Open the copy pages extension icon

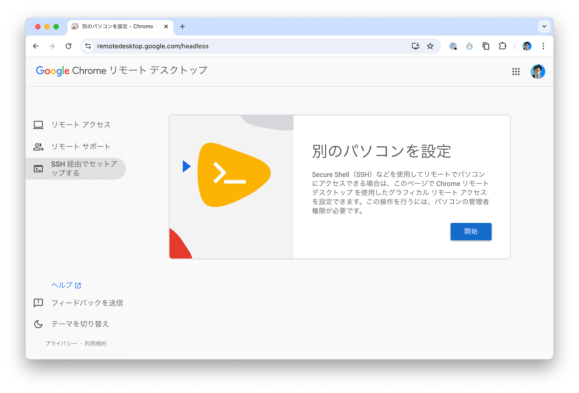tap(486, 46)
